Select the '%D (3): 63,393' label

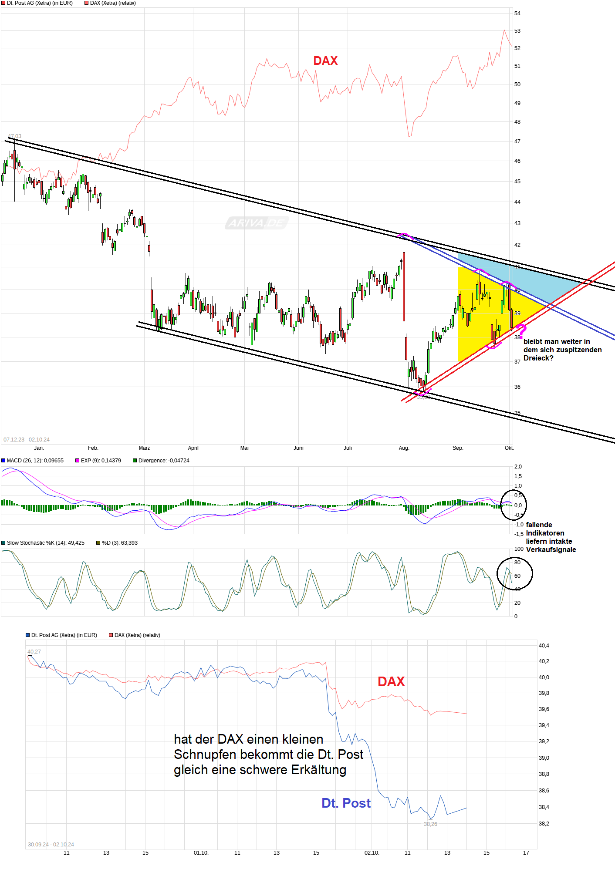click(120, 542)
